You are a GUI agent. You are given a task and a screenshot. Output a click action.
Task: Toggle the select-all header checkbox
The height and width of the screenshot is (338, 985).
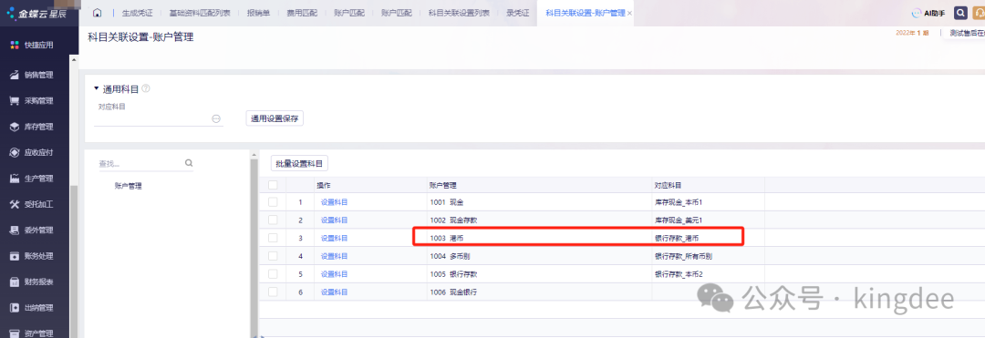tap(273, 185)
